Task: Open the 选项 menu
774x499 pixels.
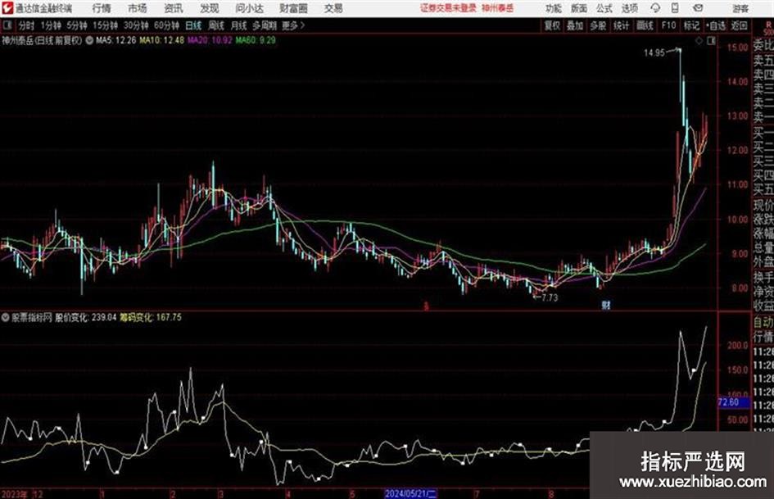Action: pos(629,8)
